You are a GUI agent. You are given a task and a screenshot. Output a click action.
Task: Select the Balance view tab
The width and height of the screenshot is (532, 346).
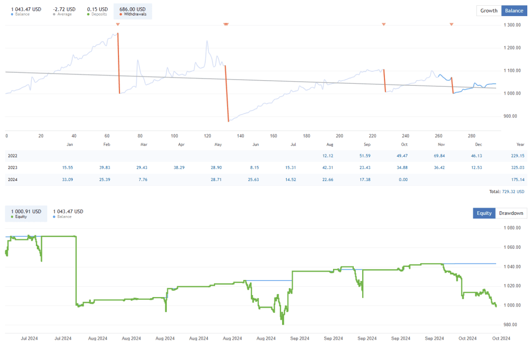click(x=514, y=10)
